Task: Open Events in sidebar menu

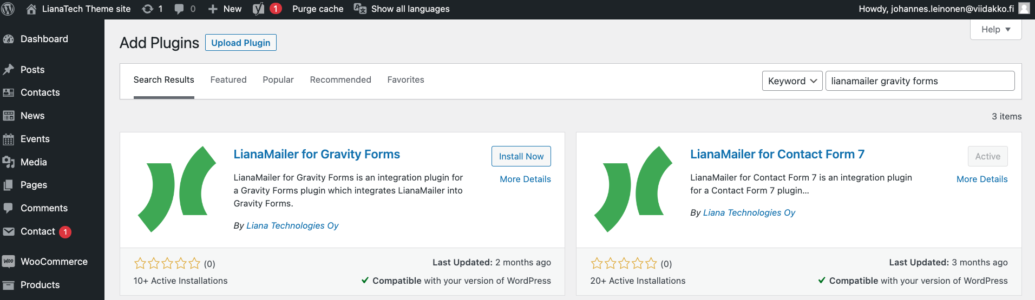Action: (35, 139)
